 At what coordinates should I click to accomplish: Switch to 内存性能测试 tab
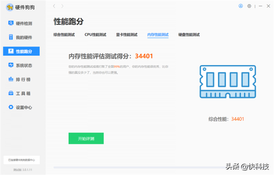point(158,35)
